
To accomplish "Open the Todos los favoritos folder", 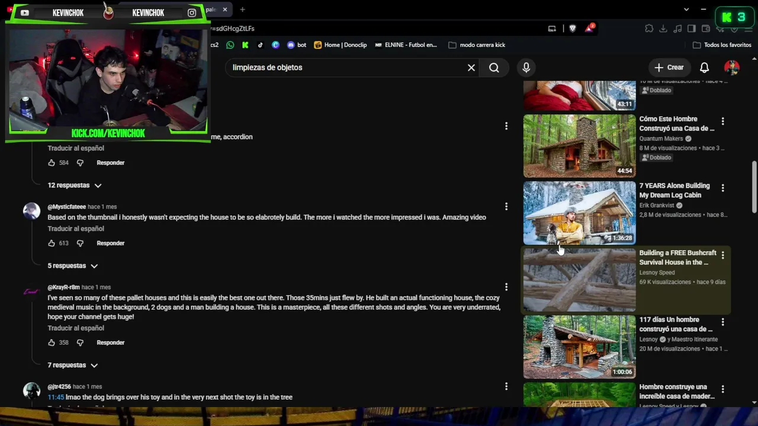I will (x=722, y=45).
